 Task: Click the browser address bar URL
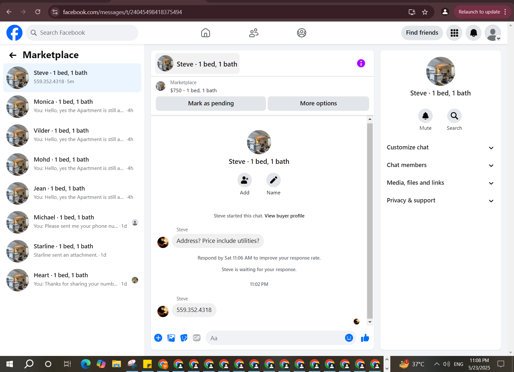[122, 12]
